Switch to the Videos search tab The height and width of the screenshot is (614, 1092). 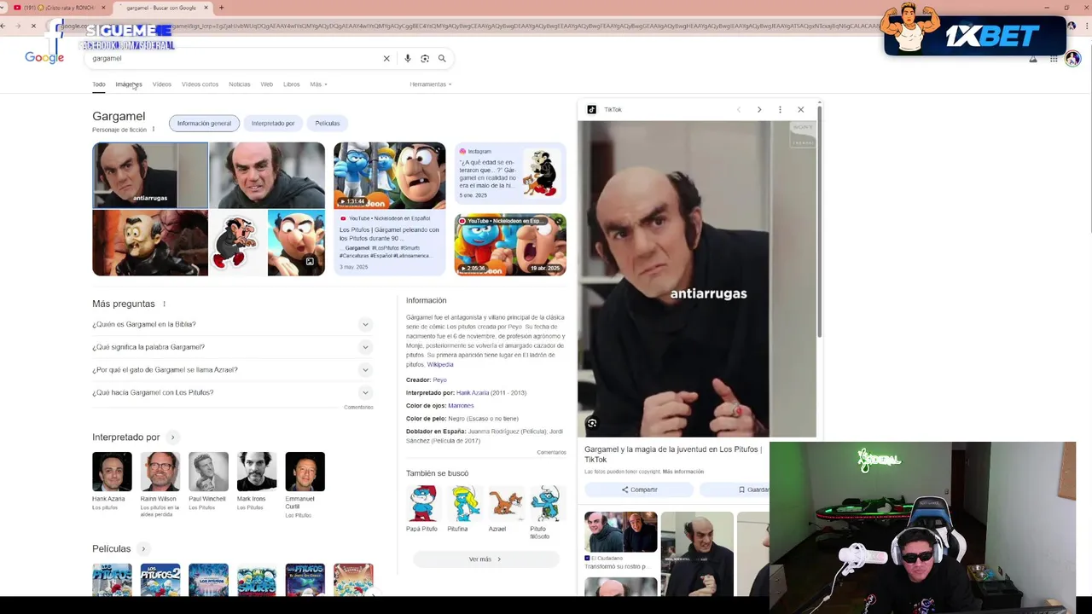click(162, 84)
